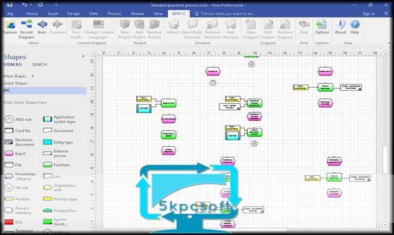Select the OR rule shape

(16, 188)
